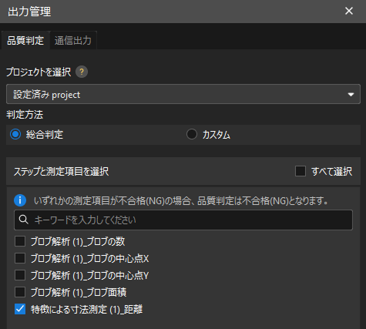Check ブロブ解析 (1)_ブロブの中心点X checkbox

[20, 258]
